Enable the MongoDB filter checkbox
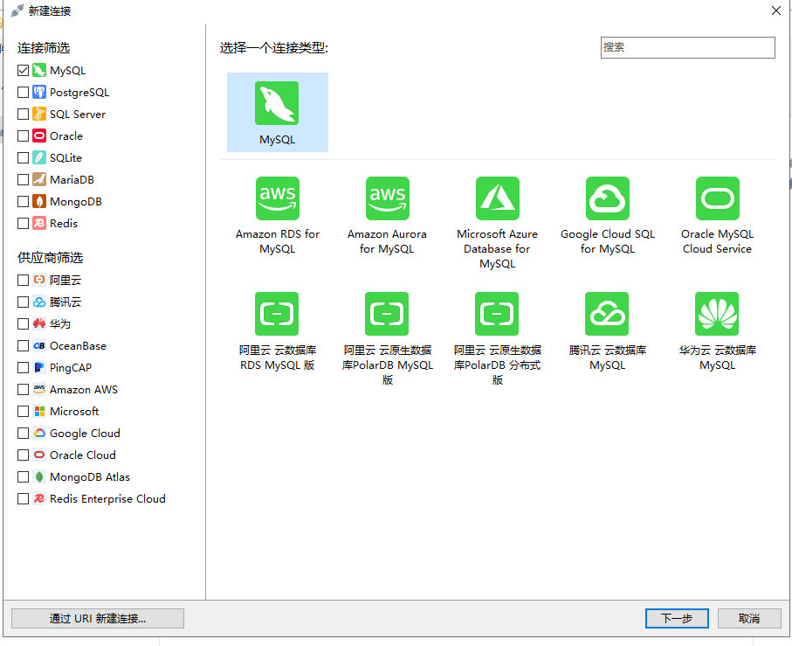 pos(24,201)
